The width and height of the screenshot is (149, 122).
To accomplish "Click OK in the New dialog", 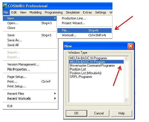I will [x=76, y=113].
